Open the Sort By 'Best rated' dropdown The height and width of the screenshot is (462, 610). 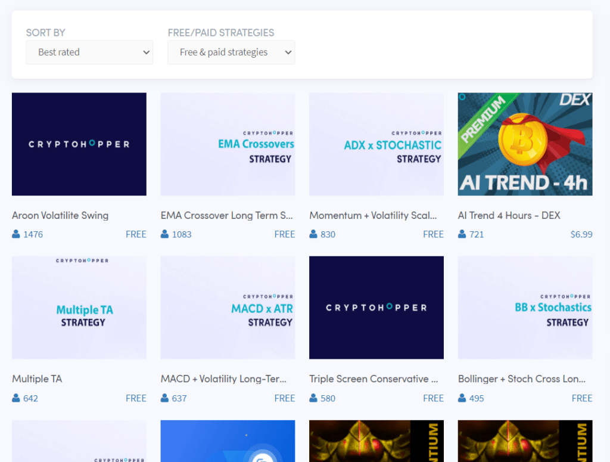click(89, 52)
